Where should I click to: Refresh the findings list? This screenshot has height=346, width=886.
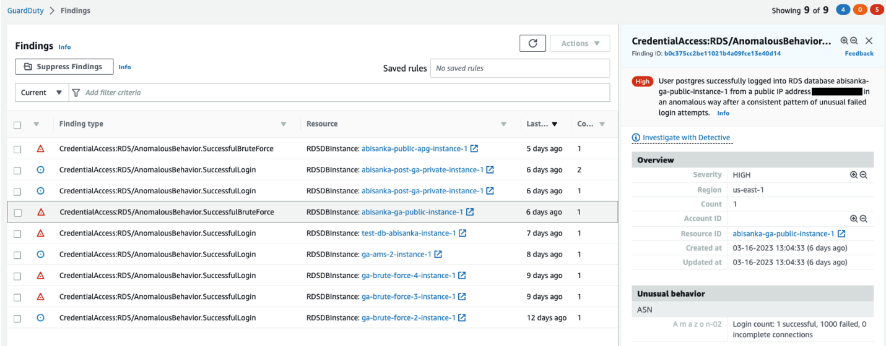tap(532, 43)
